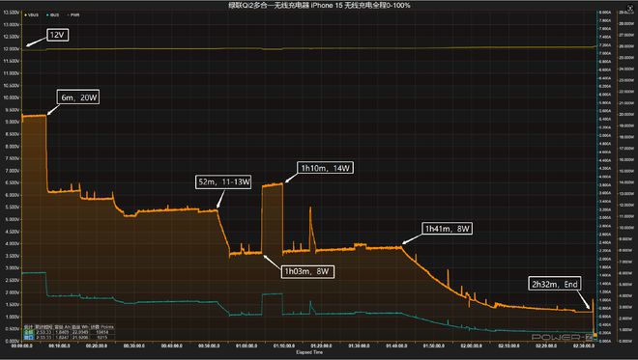Toggle the IBUS series in the legend
This screenshot has width=638, height=360.
(x=53, y=15)
